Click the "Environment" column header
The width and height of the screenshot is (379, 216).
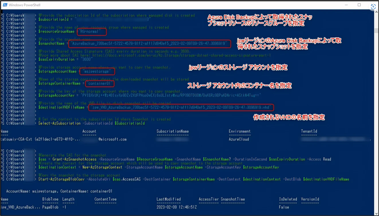[239, 131]
